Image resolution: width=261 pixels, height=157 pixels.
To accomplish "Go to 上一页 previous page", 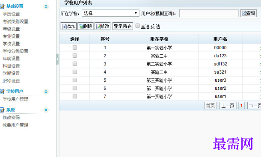I will [228, 106].
